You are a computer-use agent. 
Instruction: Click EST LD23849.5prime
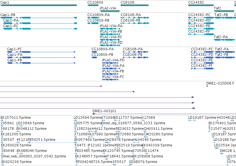pyautogui.click(x=20, y=126)
